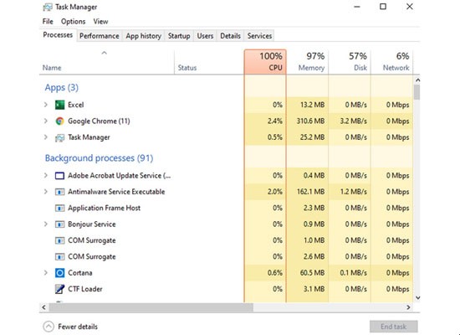Expand the Task Manager process entry
460x335 pixels.
(46, 137)
